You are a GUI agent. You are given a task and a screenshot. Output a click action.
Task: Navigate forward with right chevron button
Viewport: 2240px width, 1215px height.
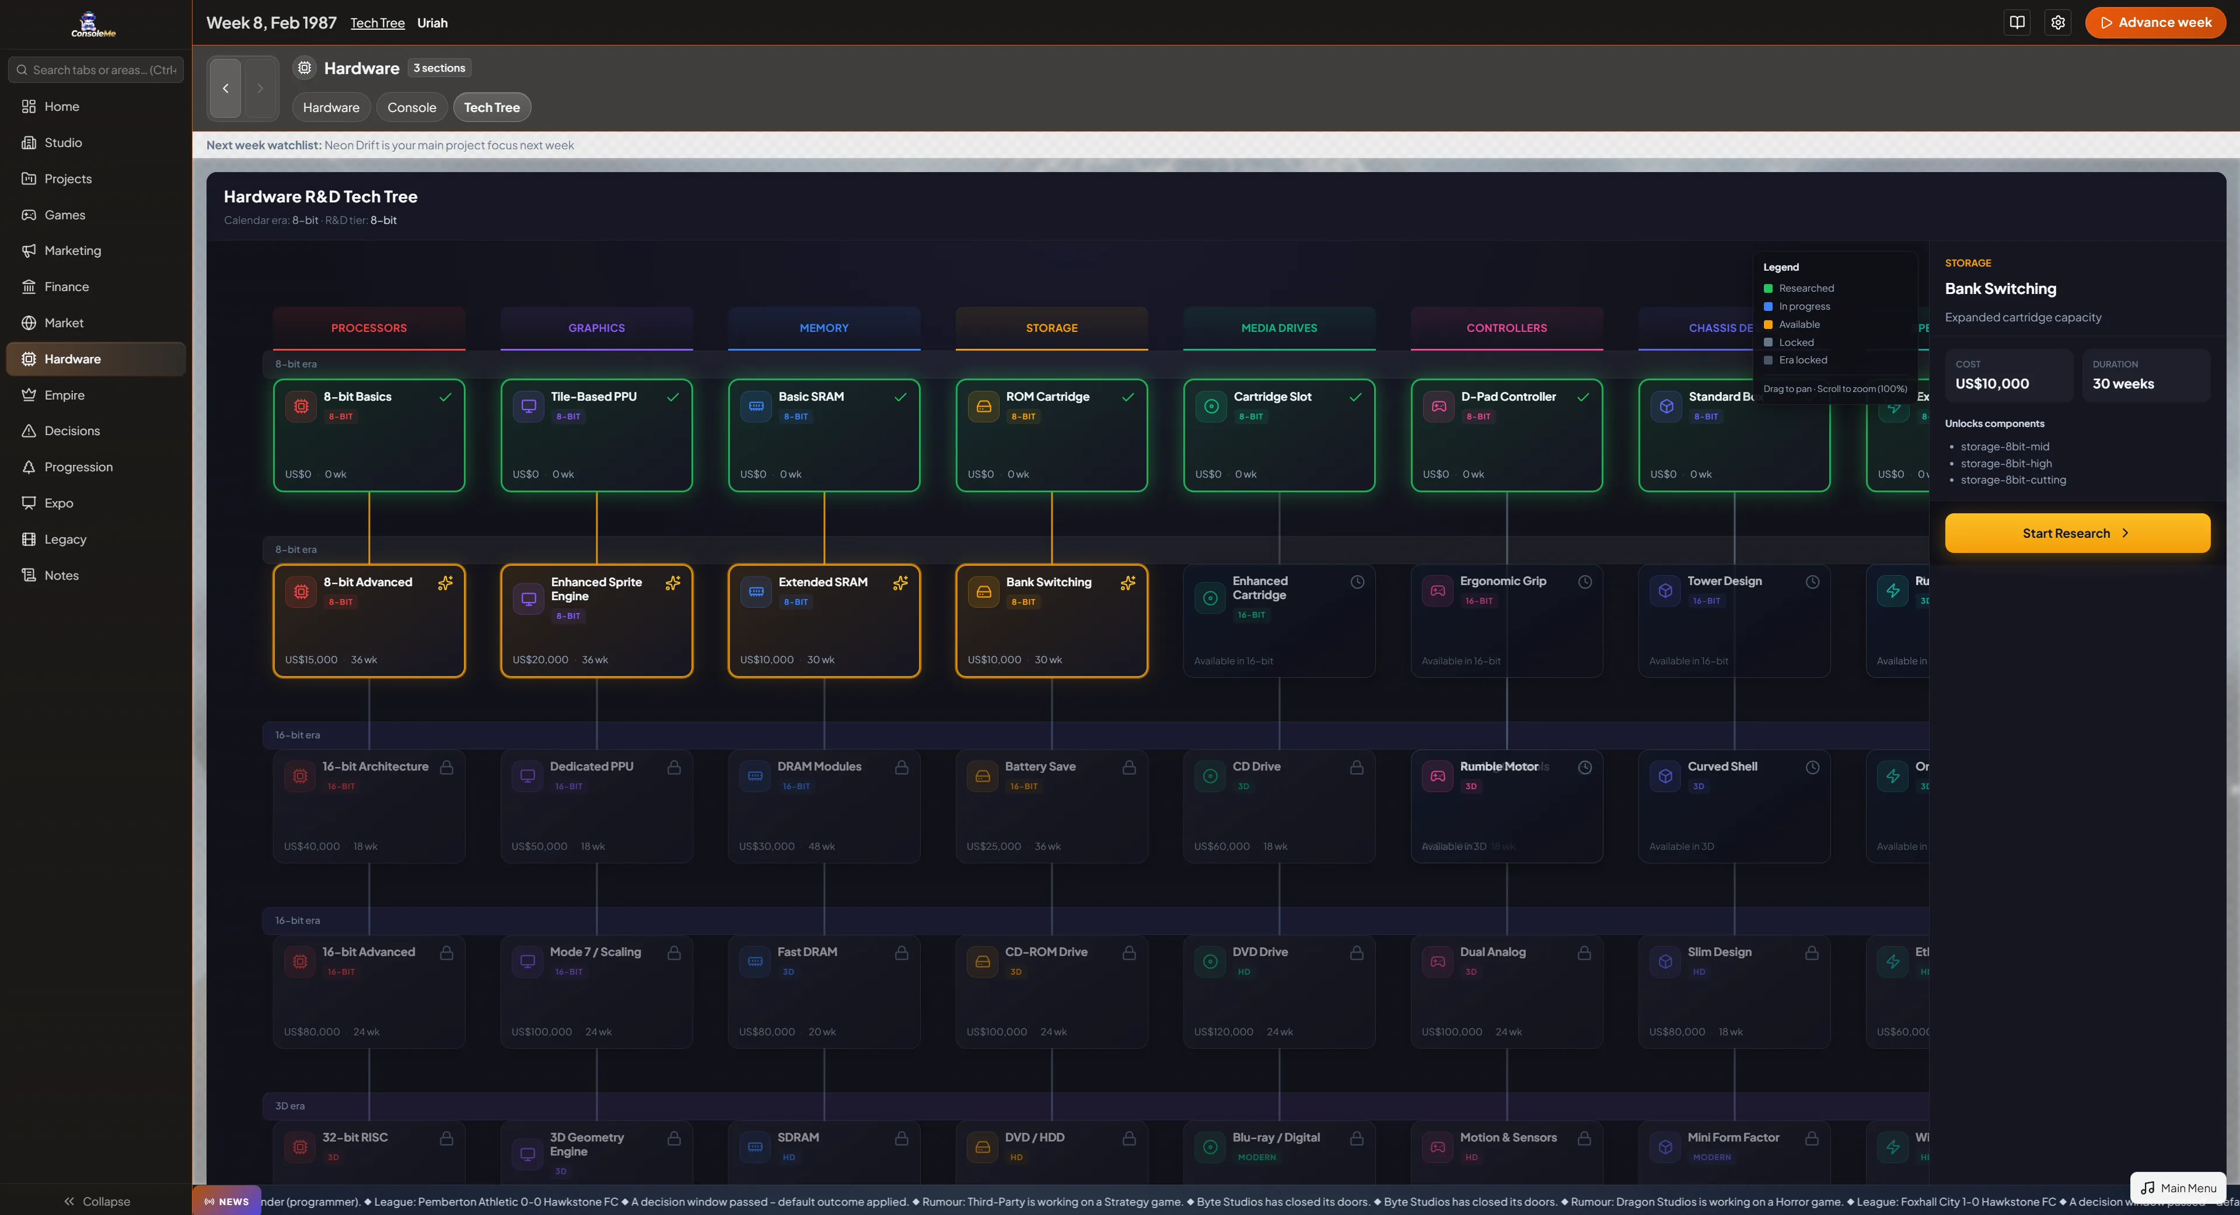click(x=260, y=87)
